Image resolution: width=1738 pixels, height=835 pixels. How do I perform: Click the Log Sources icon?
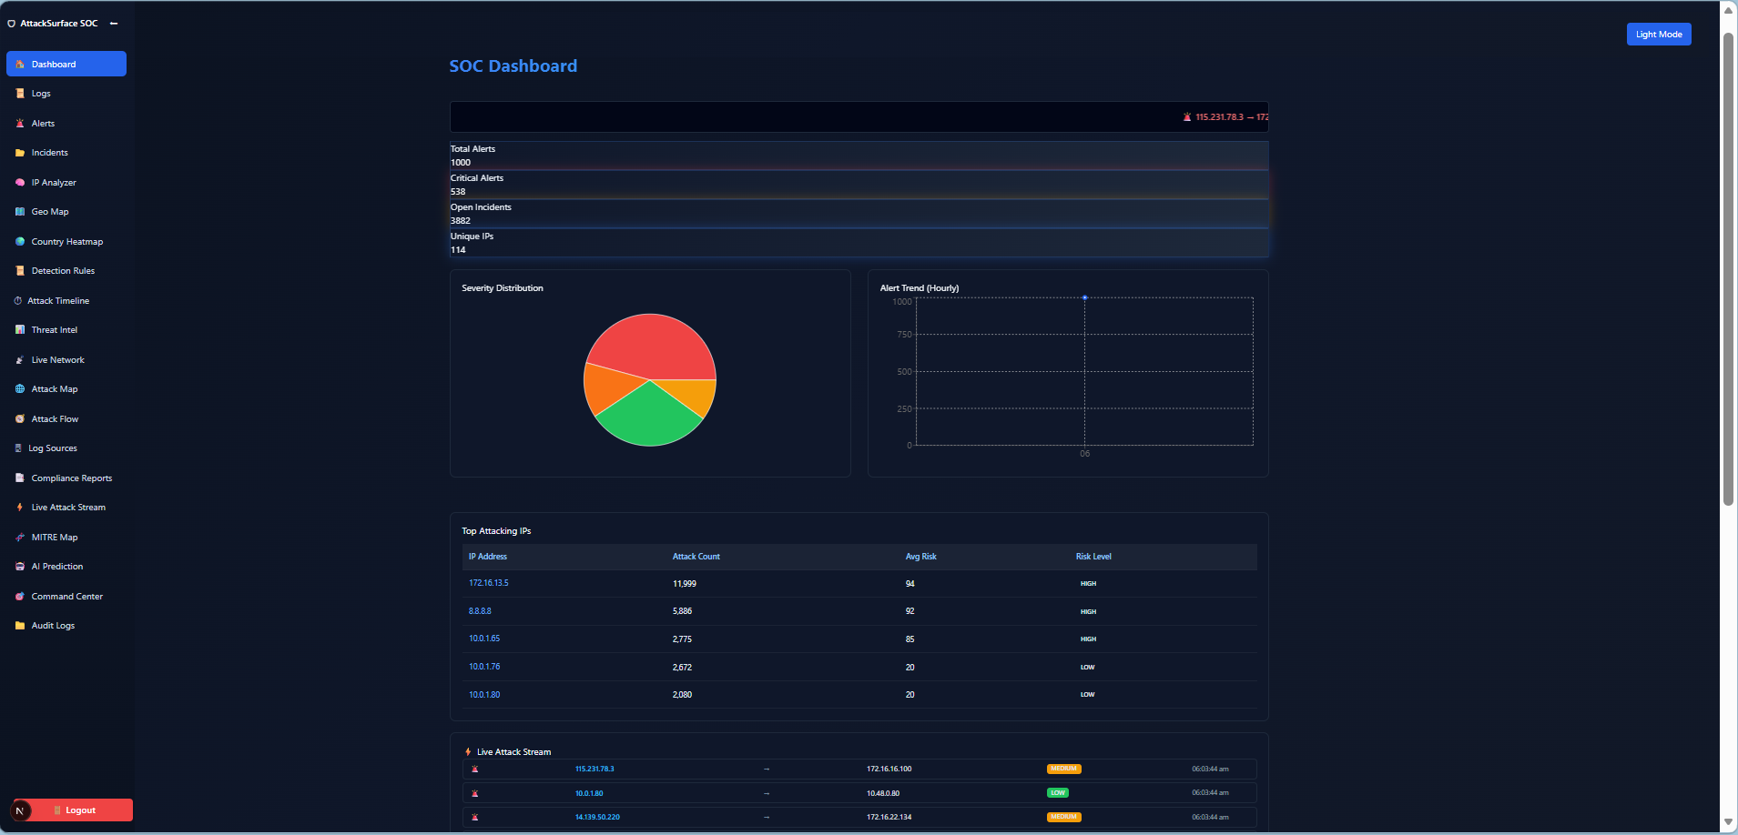tap(18, 448)
